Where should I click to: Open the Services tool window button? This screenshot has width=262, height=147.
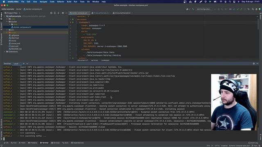(x=55, y=143)
